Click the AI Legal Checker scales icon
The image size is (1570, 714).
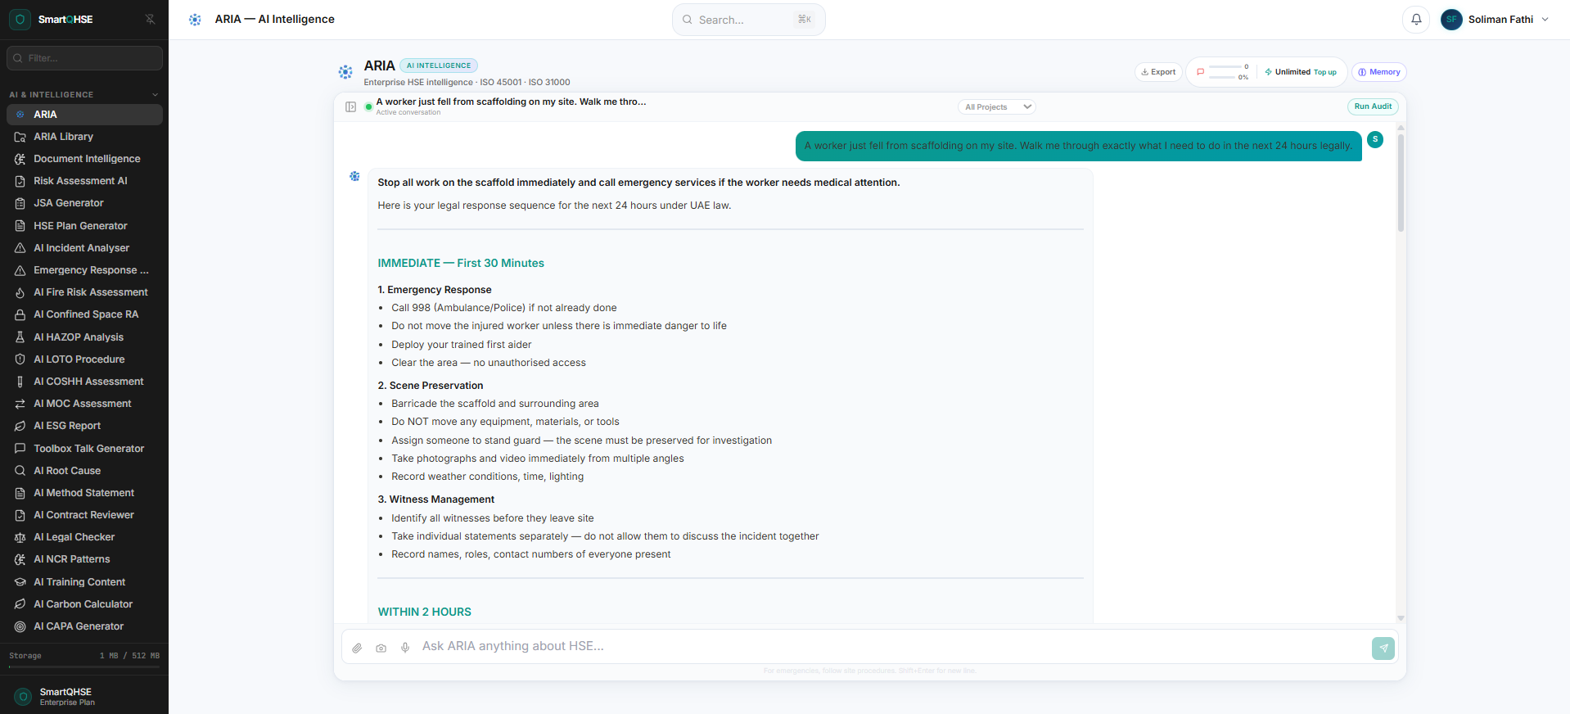(20, 537)
